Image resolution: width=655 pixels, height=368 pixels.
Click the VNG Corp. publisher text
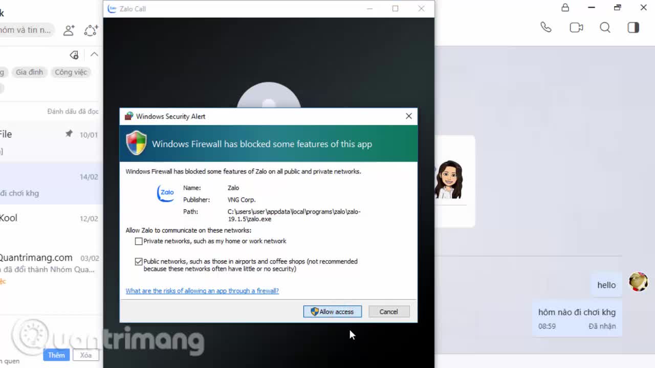point(242,200)
